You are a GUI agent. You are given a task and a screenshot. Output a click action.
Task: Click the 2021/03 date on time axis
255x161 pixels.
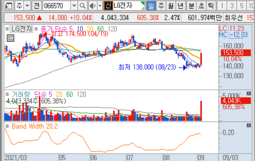tap(16, 158)
